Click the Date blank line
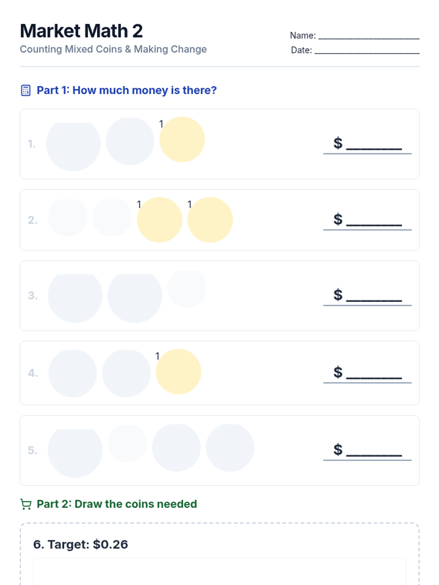Viewport: 439px width, 585px height. click(x=367, y=50)
